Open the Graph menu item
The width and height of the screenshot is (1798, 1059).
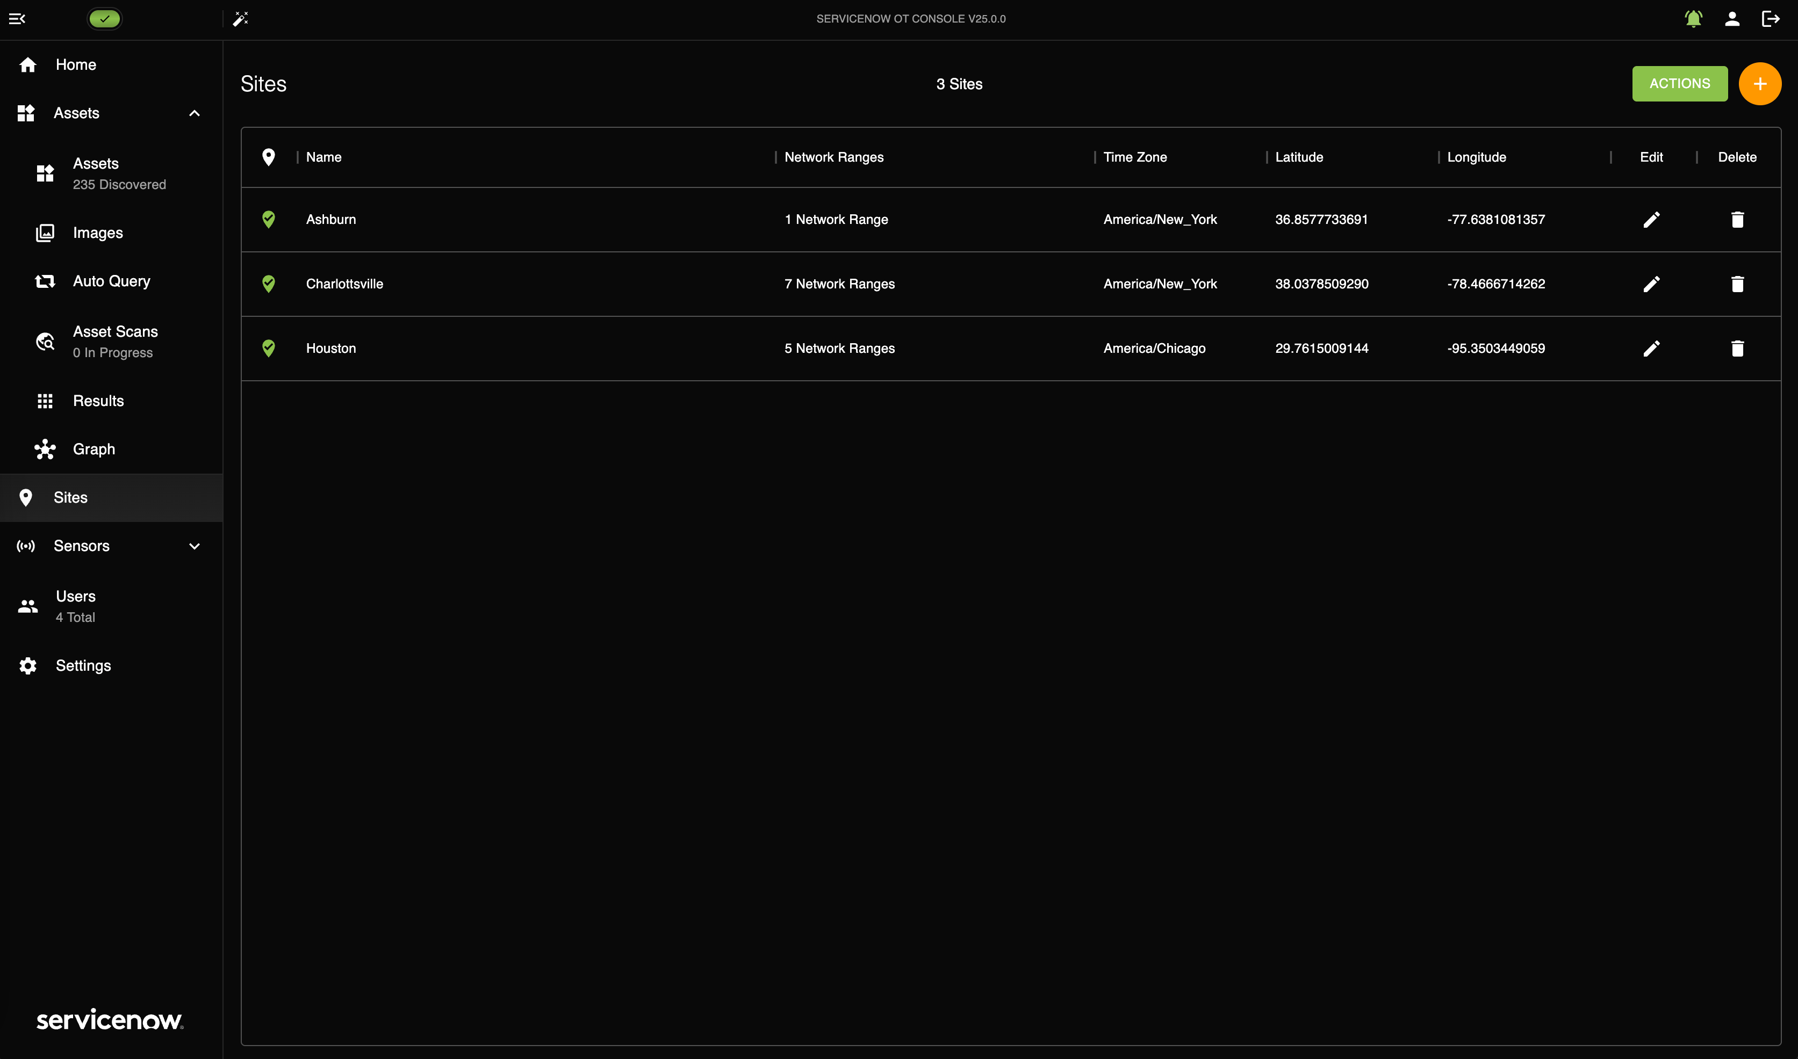111,449
